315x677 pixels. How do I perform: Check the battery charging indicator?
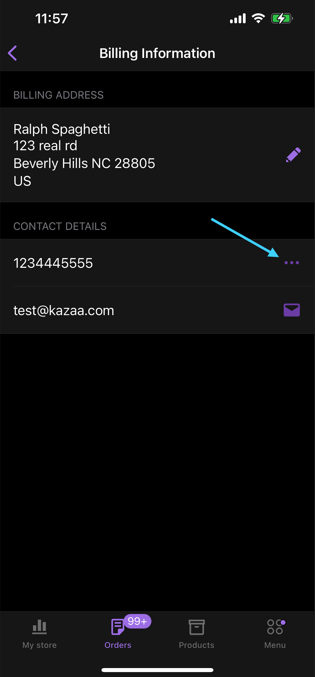point(282,18)
